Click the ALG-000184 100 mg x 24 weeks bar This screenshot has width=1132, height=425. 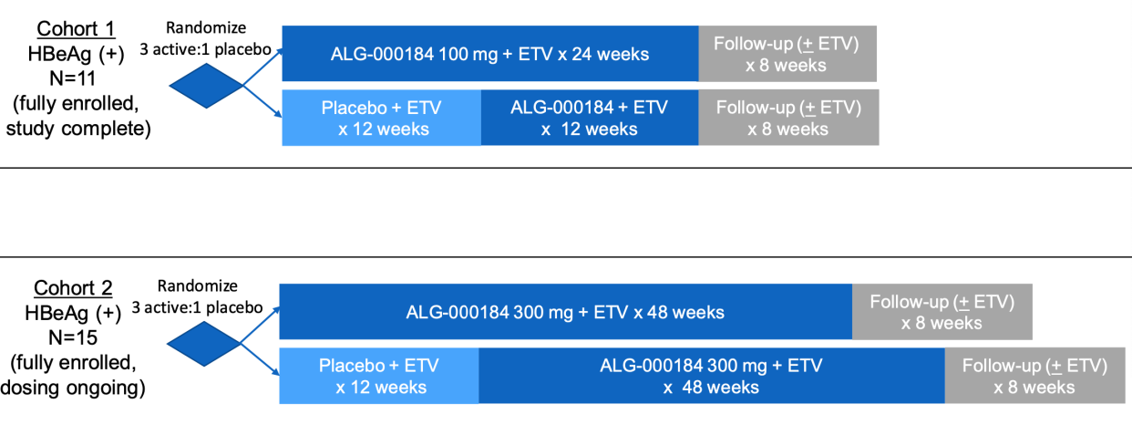tap(490, 54)
